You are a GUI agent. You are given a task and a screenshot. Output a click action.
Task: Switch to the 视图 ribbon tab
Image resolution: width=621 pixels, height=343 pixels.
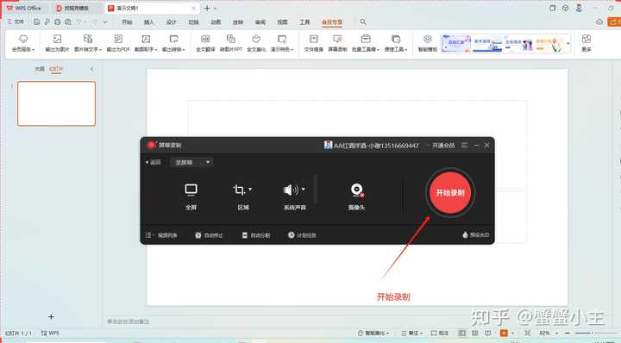click(x=282, y=22)
